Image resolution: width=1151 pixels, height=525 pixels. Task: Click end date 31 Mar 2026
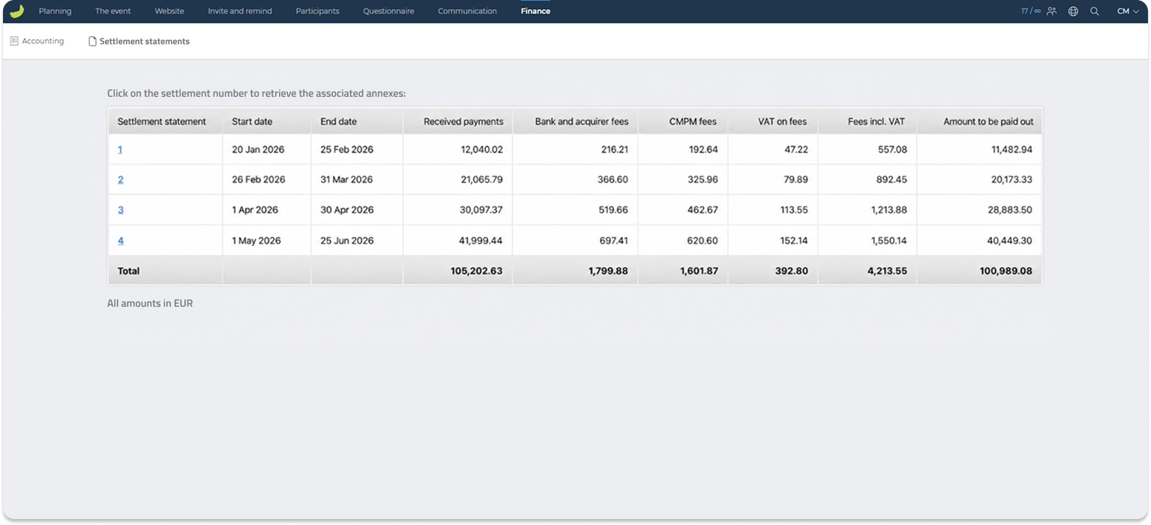[346, 180]
